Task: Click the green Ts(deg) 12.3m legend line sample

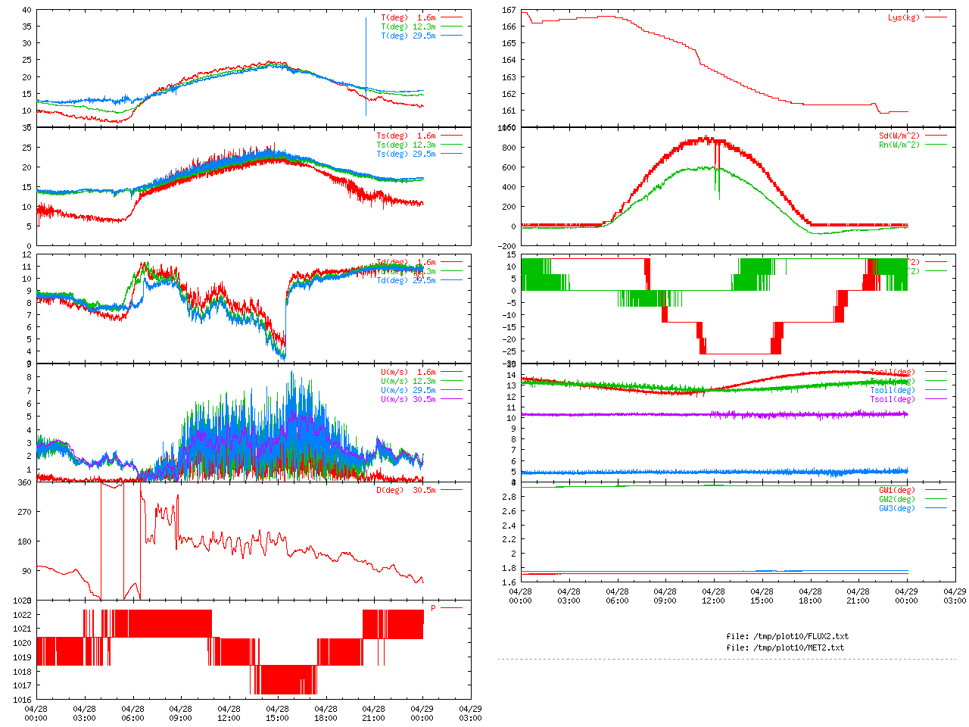Action: (x=451, y=145)
